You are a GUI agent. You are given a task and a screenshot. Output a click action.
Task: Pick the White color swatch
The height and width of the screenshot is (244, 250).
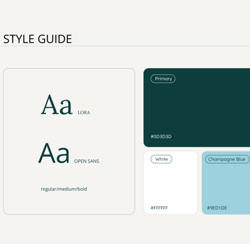(171, 183)
